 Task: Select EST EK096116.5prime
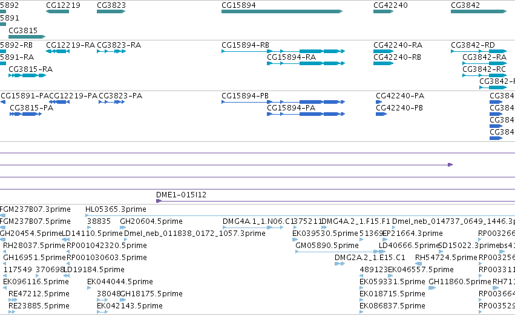point(36,282)
